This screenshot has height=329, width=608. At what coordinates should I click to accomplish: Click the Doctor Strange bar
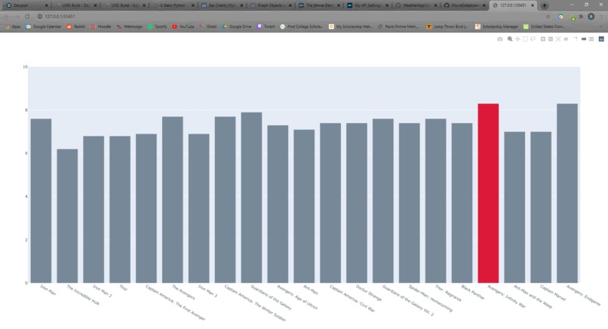tap(357, 203)
